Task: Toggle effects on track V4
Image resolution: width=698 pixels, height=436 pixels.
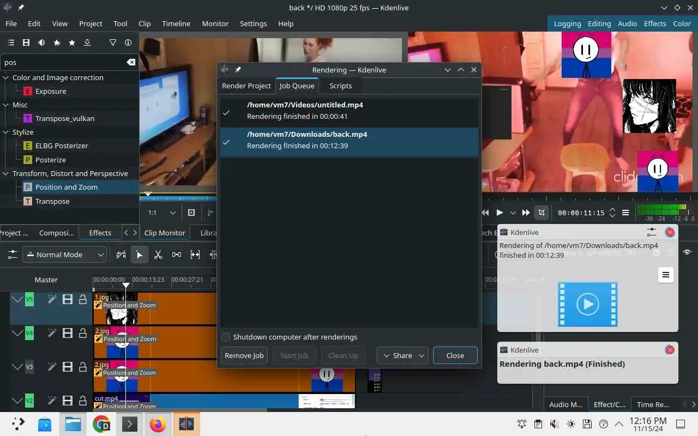Action: coord(52,333)
